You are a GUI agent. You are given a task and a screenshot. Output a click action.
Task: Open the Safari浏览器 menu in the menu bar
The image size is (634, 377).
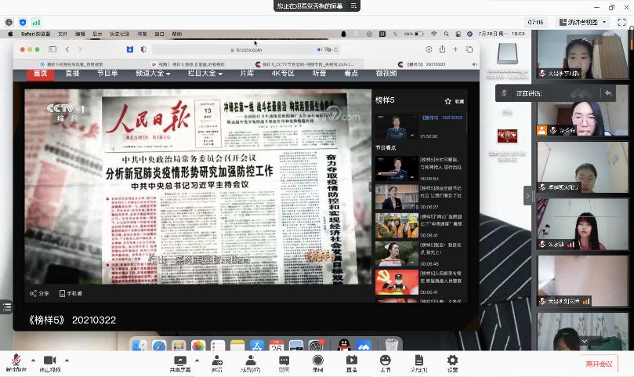[35, 34]
